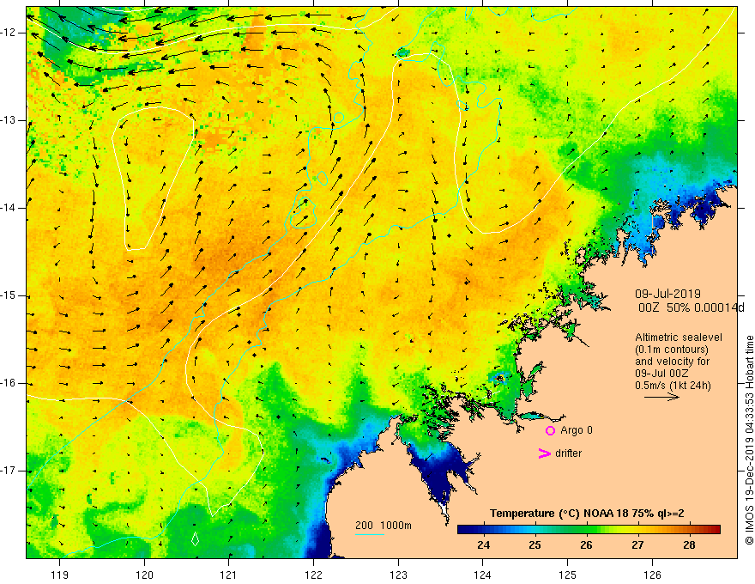This screenshot has height=584, width=755.
Task: Click the 0.5m/s velocity scale arrow
Action: 661,397
